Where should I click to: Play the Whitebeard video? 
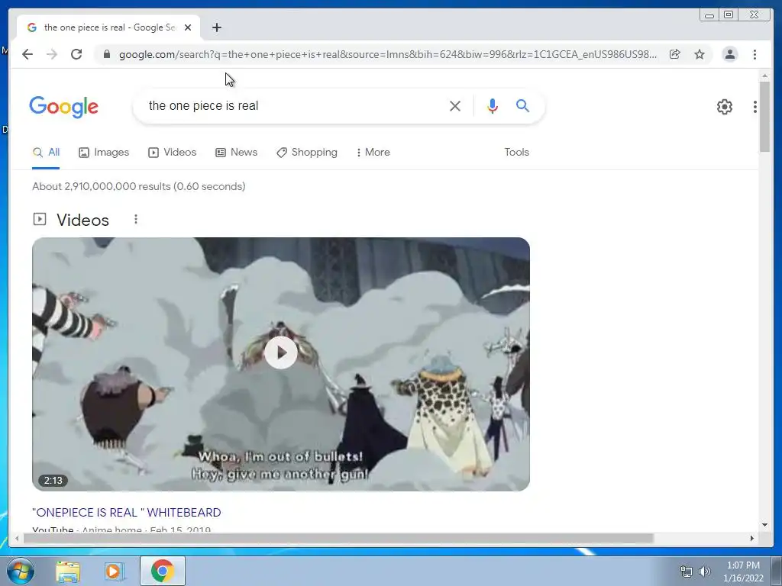pos(281,353)
